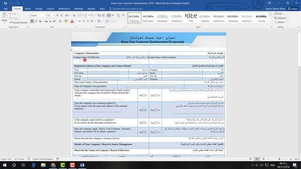The height and width of the screenshot is (169, 301).
Task: Select Yes for Know Your Customer procedures
Action: point(156,132)
